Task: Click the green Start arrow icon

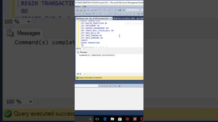Action: [124, 10]
